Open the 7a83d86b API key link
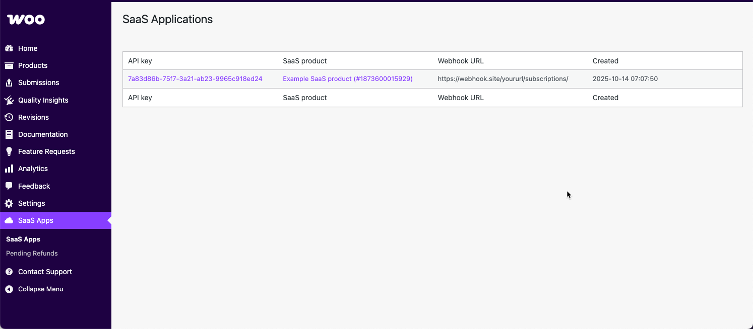 click(x=195, y=78)
